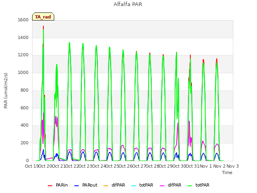Click the tallest peak on Oct 20
The width and height of the screenshot is (257, 193).
43,26
